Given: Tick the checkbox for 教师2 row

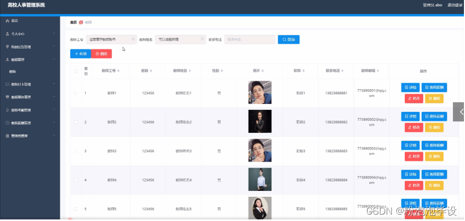Looking at the screenshot, I should 76,122.
